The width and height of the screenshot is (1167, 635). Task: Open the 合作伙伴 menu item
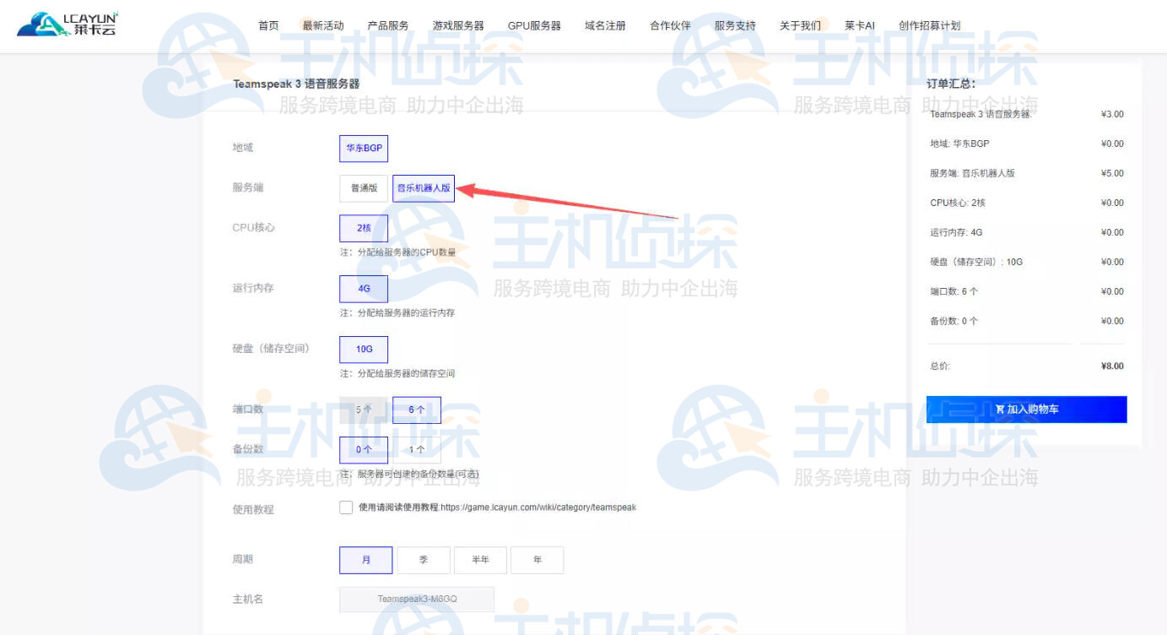pos(670,26)
